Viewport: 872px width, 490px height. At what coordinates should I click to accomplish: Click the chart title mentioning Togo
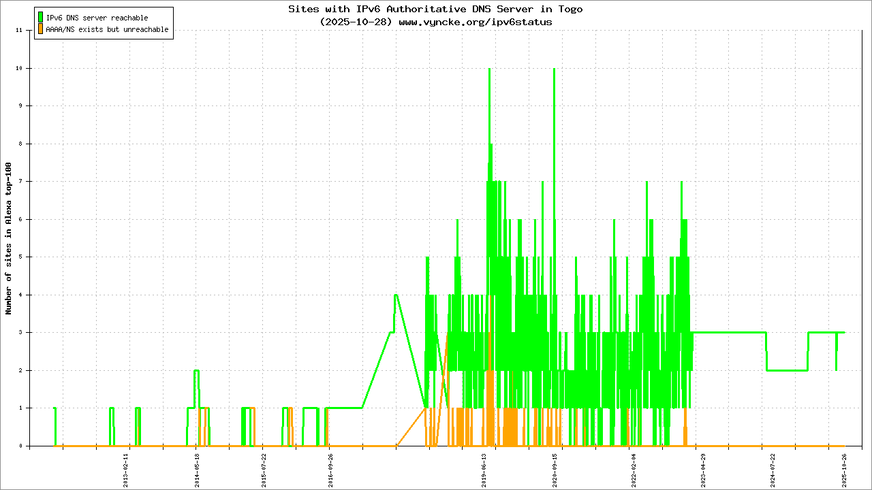(435, 10)
